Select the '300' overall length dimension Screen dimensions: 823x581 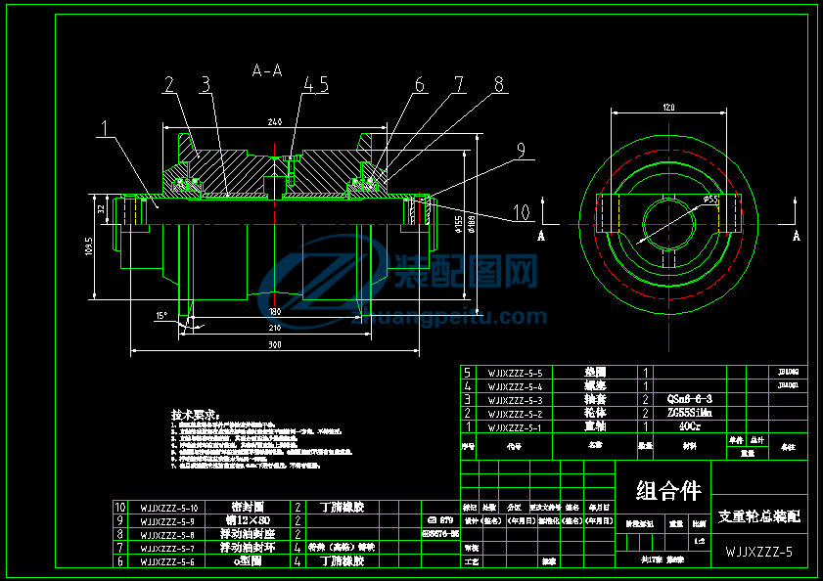(275, 345)
